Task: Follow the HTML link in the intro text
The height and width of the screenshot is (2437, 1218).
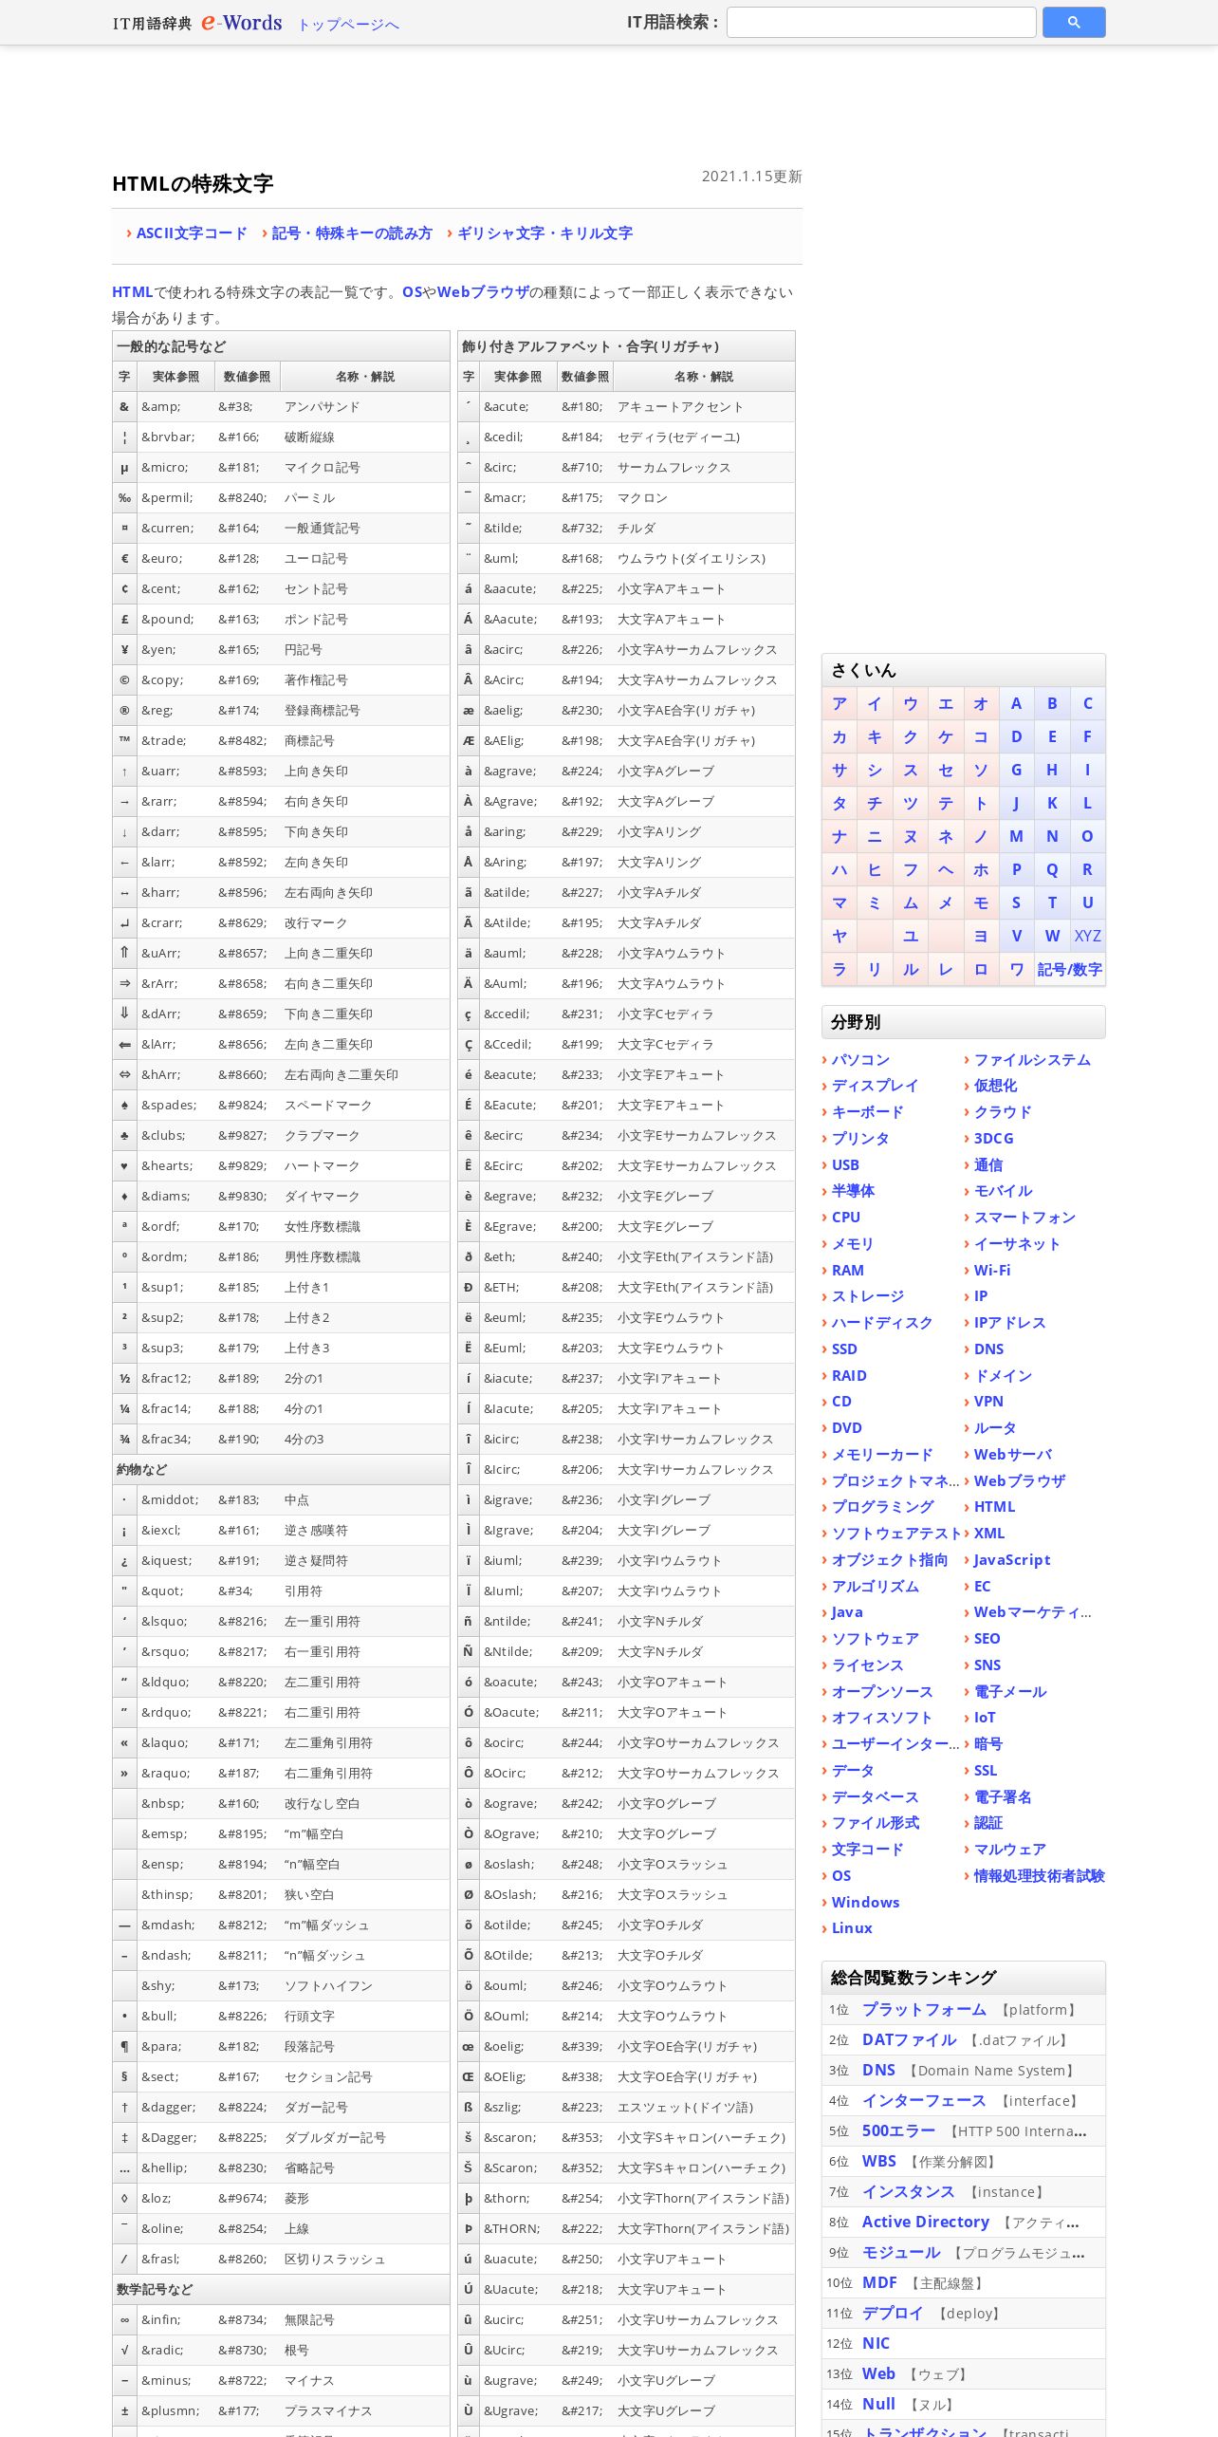Action: pyautogui.click(x=132, y=292)
